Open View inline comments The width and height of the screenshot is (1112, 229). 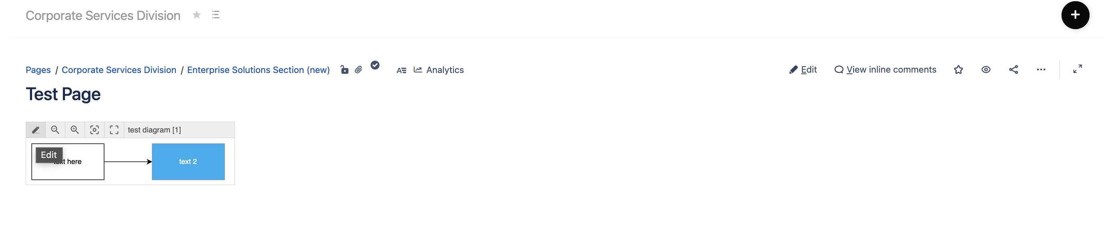click(885, 69)
